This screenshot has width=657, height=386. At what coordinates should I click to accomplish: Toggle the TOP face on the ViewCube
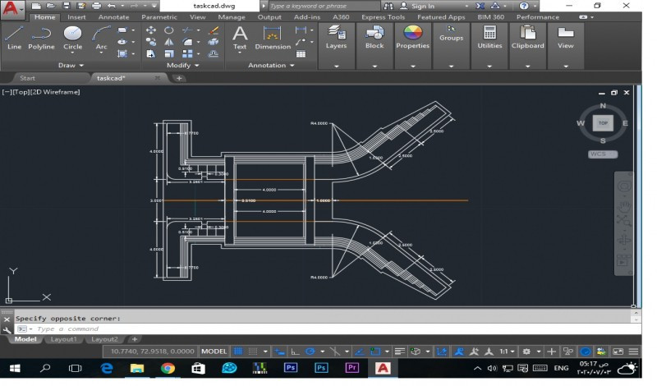[x=603, y=123]
